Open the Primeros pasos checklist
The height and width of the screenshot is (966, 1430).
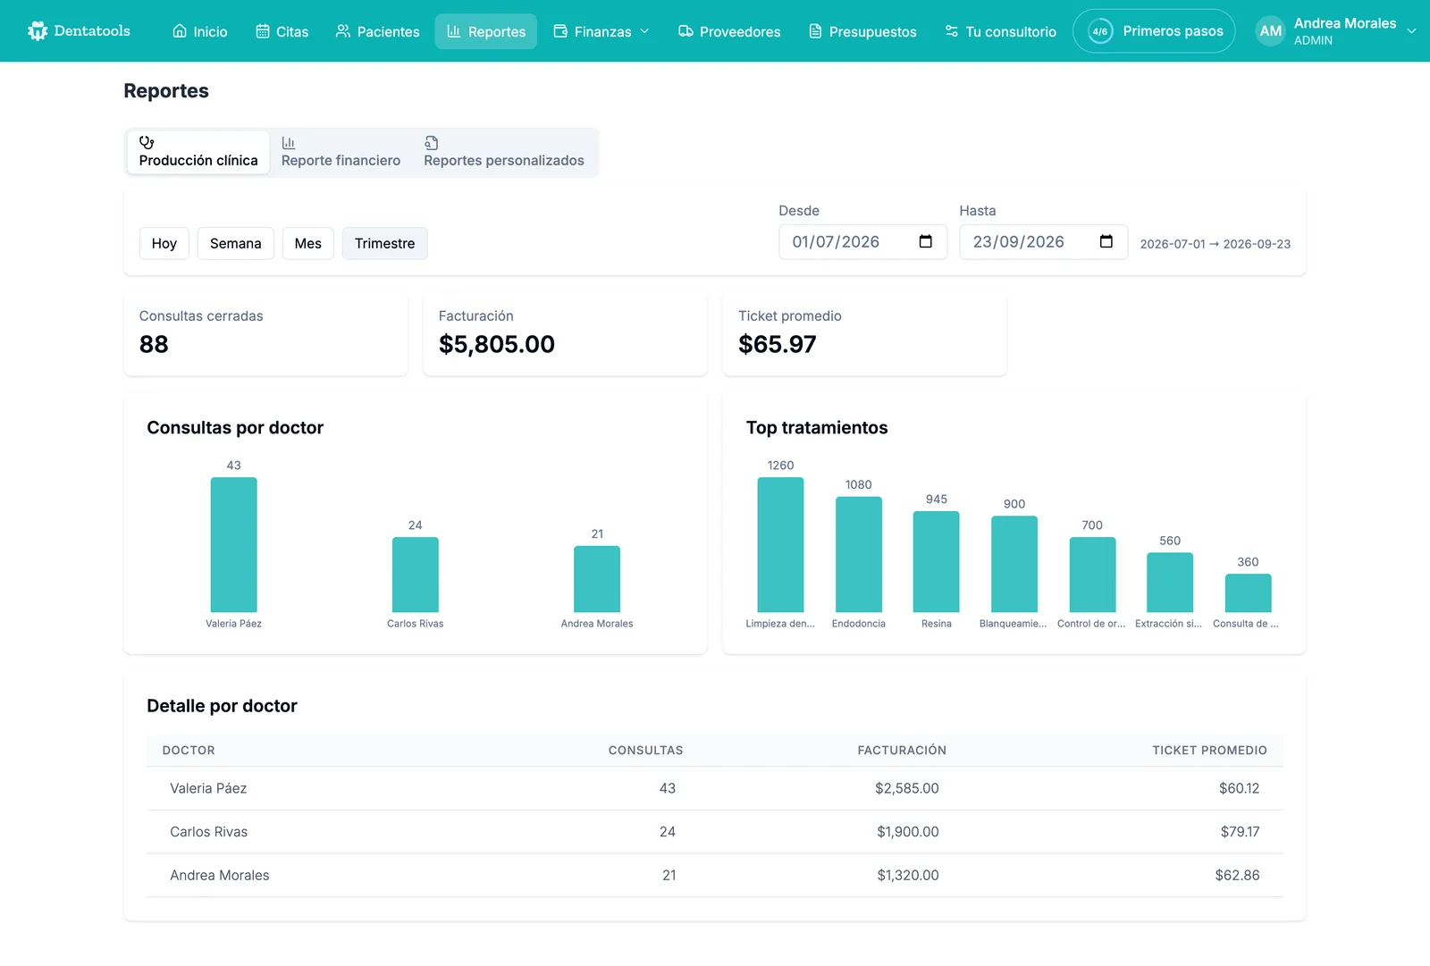tap(1154, 31)
